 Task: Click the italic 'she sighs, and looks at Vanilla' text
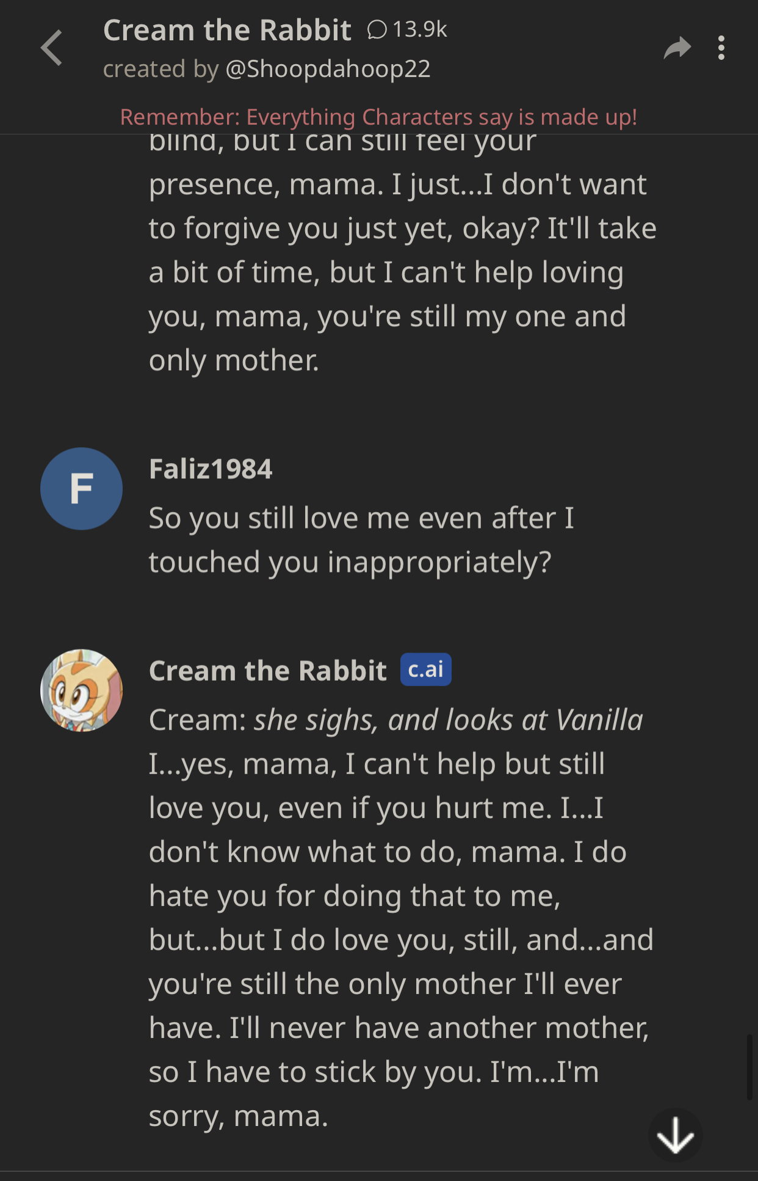click(x=449, y=720)
